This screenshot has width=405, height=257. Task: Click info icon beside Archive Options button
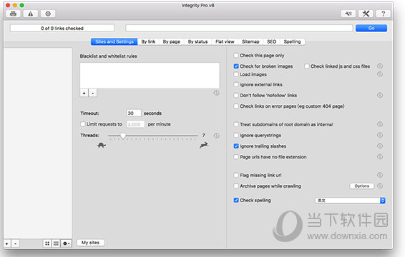click(x=380, y=186)
